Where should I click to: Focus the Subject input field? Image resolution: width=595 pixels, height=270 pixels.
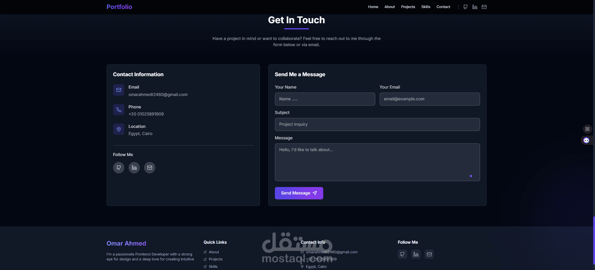tap(377, 124)
